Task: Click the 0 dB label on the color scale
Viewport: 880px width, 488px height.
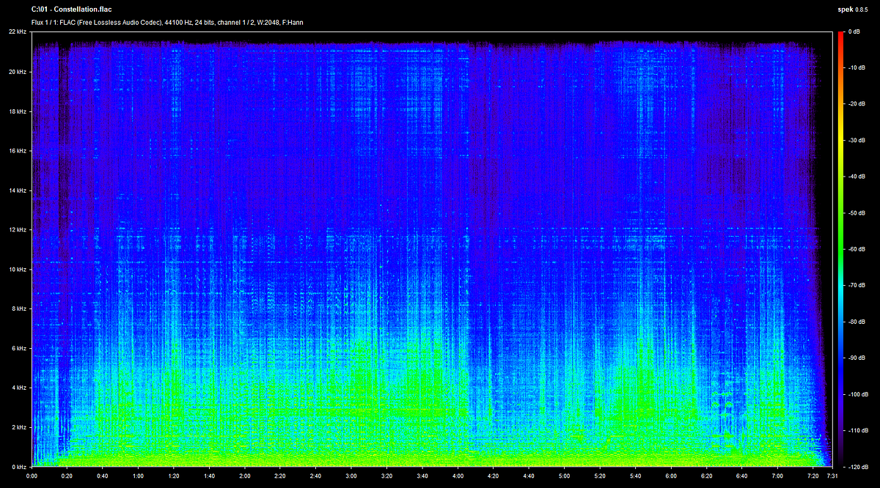Action: (x=854, y=32)
